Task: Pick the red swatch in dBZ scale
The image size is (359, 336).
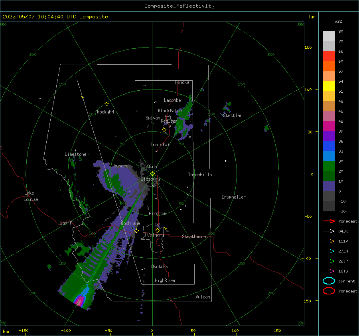Action: click(x=329, y=56)
